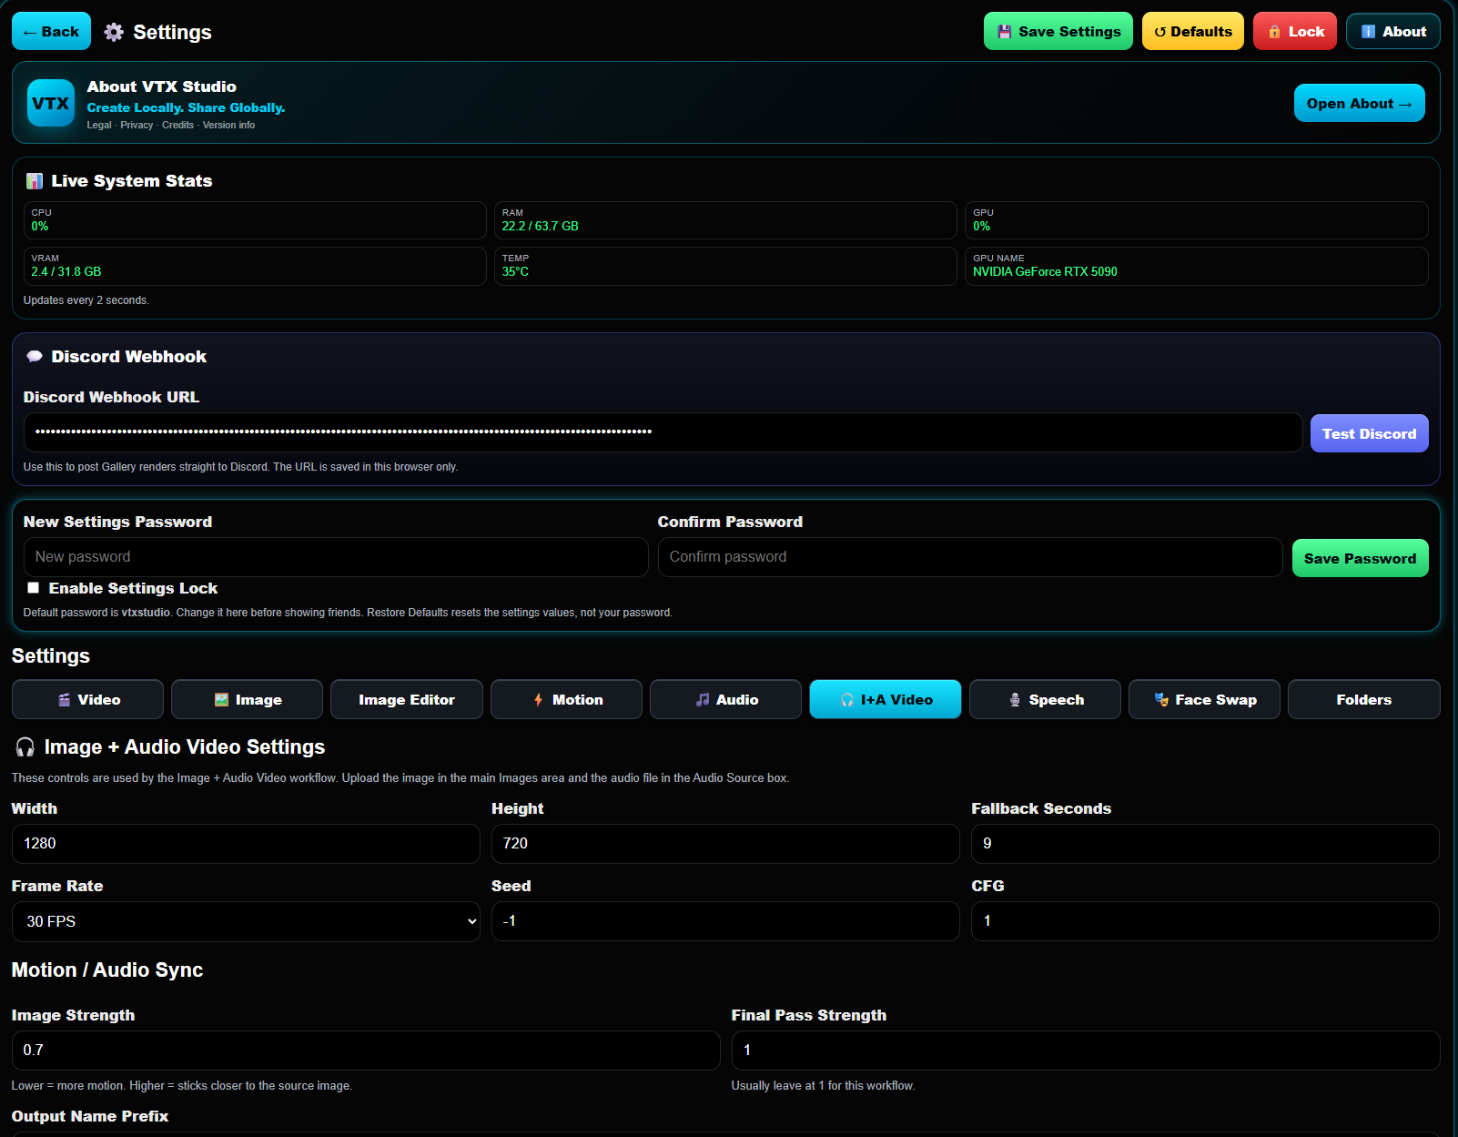
Task: Click the Back button
Action: click(x=51, y=31)
